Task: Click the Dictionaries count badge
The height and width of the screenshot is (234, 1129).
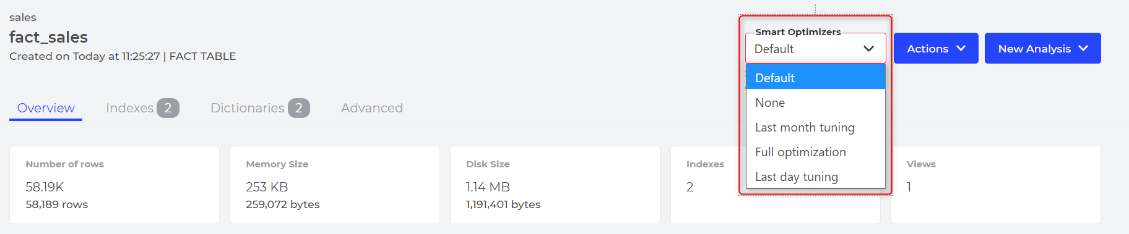Action: tap(299, 108)
